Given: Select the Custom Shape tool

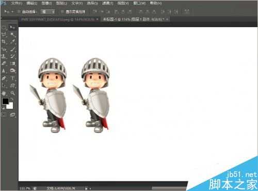Looking at the screenshot, I should (x=12, y=86).
